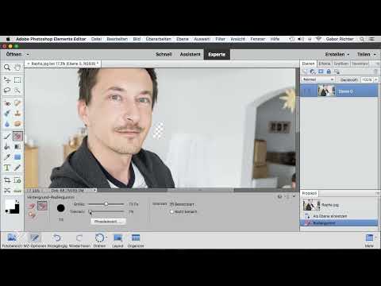The image size is (381, 286).
Task: Adjust the Größe size slider
Action: click(106, 204)
